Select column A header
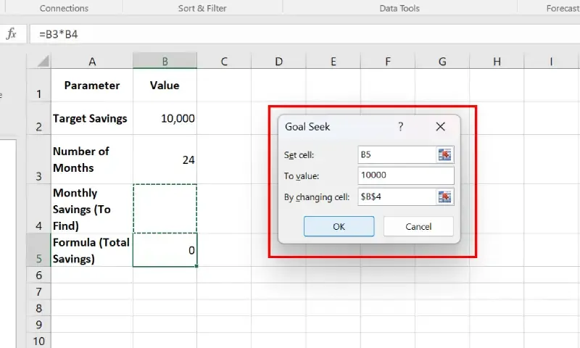Screen dimensions: 580x348 click(x=92, y=61)
